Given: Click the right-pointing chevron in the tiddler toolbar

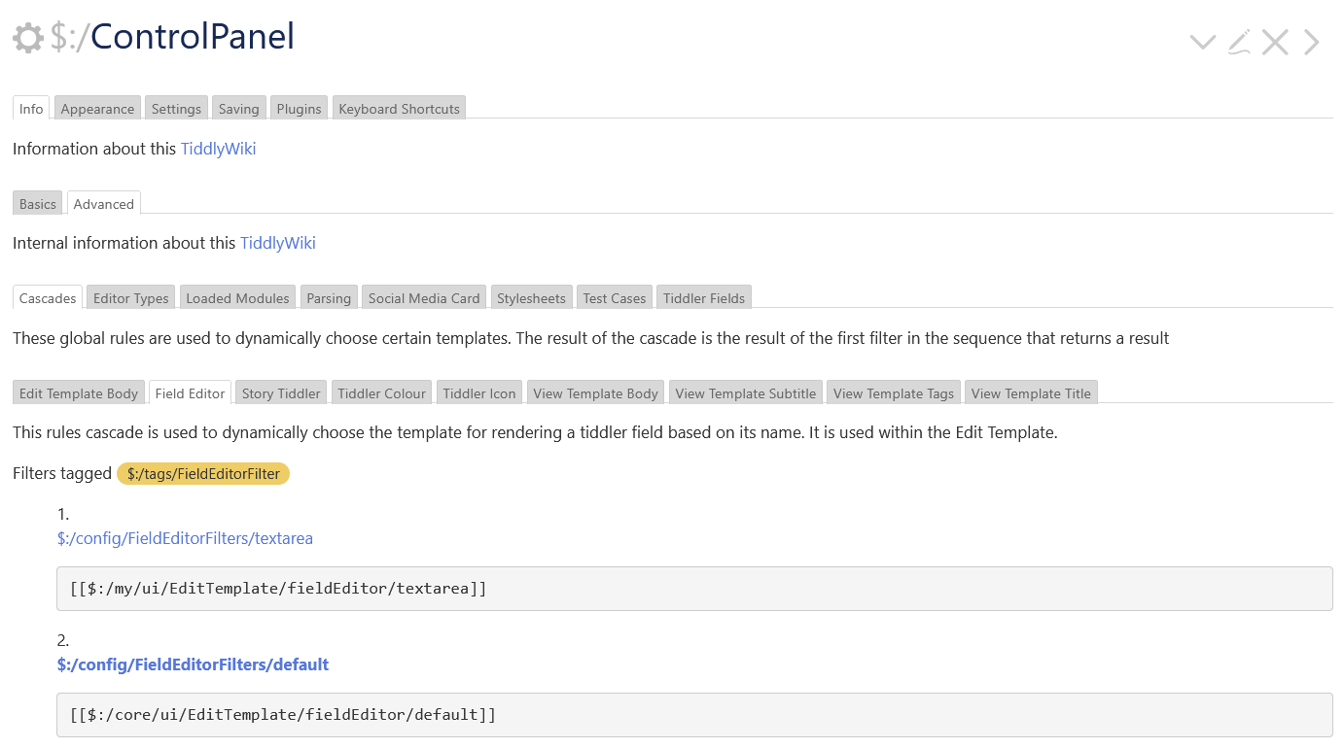Looking at the screenshot, I should (x=1312, y=42).
